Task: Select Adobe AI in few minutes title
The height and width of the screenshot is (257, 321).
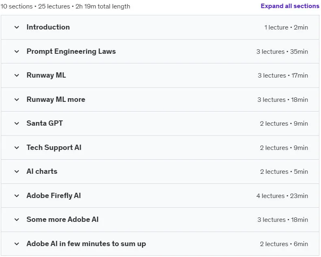Action: (x=86, y=244)
